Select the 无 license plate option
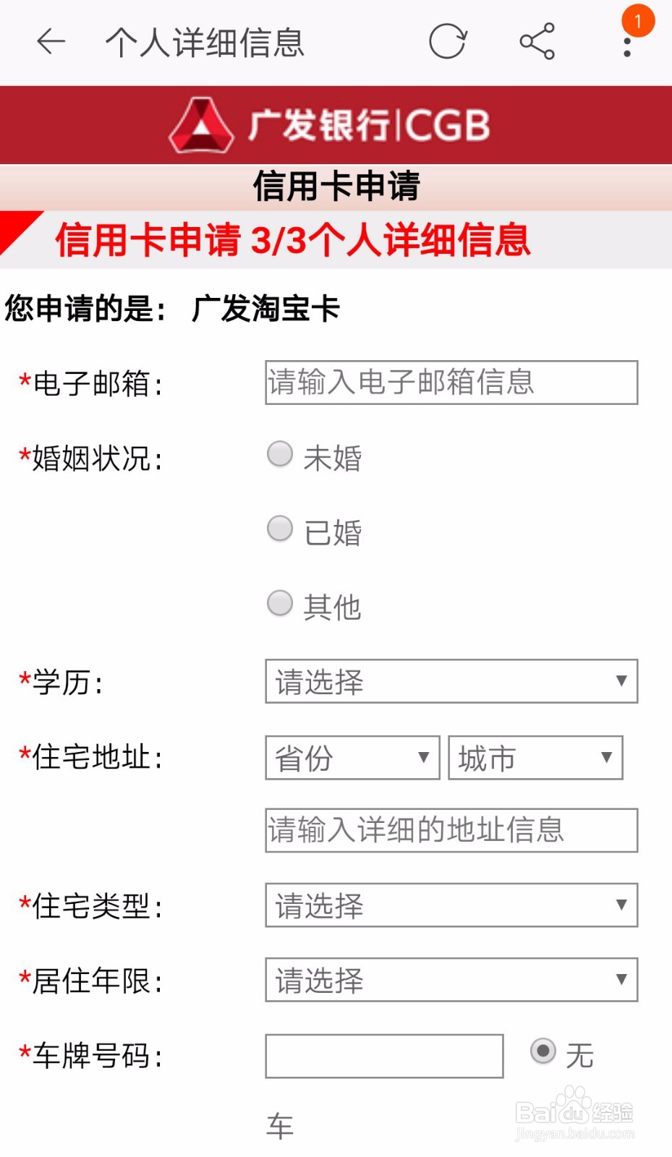 click(x=543, y=1051)
